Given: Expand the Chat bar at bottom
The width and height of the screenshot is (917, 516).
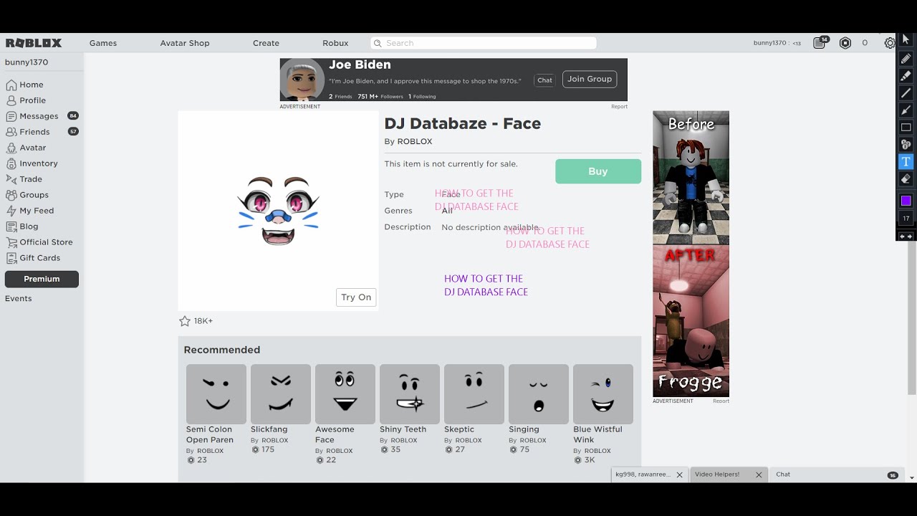Looking at the screenshot, I should click(x=836, y=474).
